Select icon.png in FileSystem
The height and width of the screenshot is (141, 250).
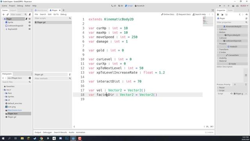pos(12,107)
